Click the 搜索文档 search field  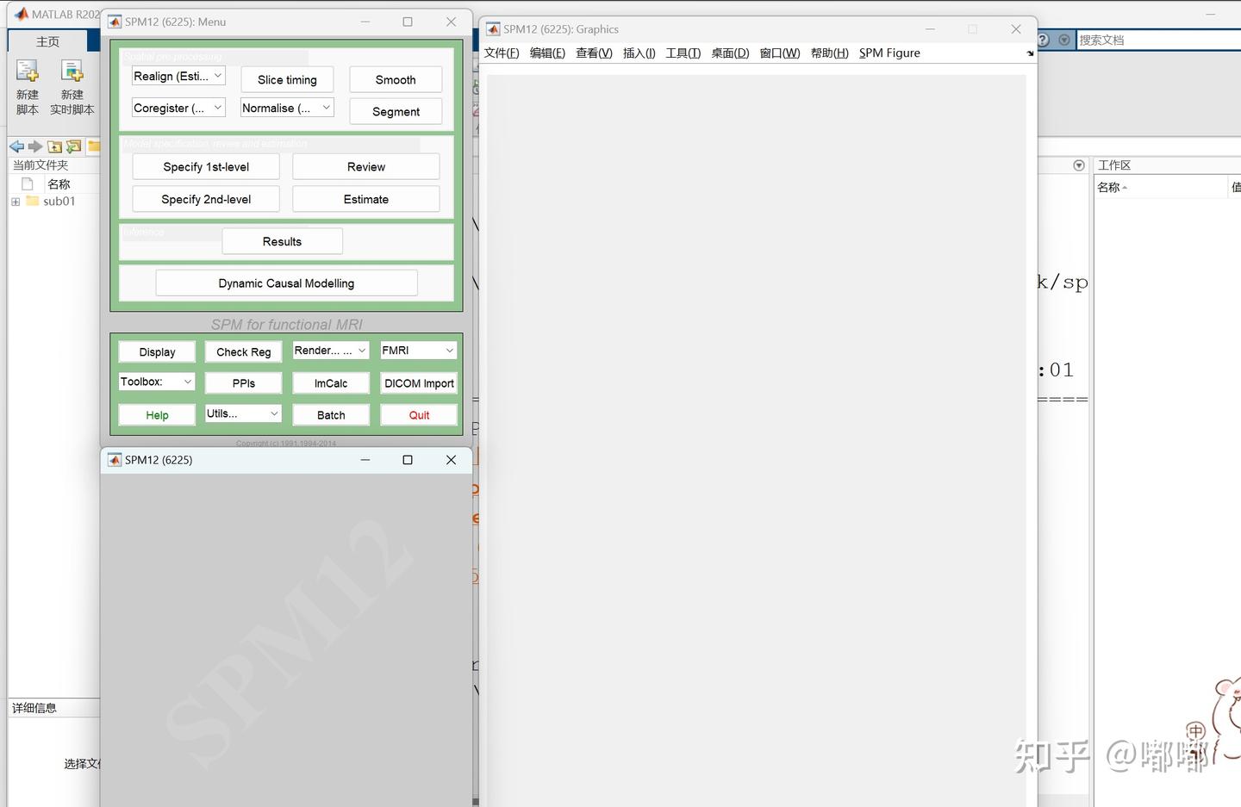point(1158,40)
